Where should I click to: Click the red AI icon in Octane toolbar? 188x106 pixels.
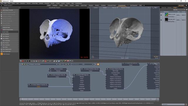[x=46, y=61]
